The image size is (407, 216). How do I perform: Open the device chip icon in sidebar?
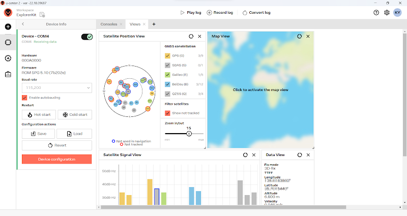click(8, 42)
